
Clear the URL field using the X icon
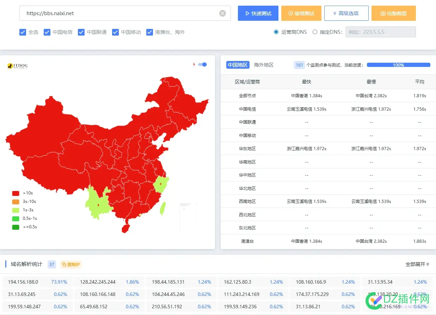point(222,13)
